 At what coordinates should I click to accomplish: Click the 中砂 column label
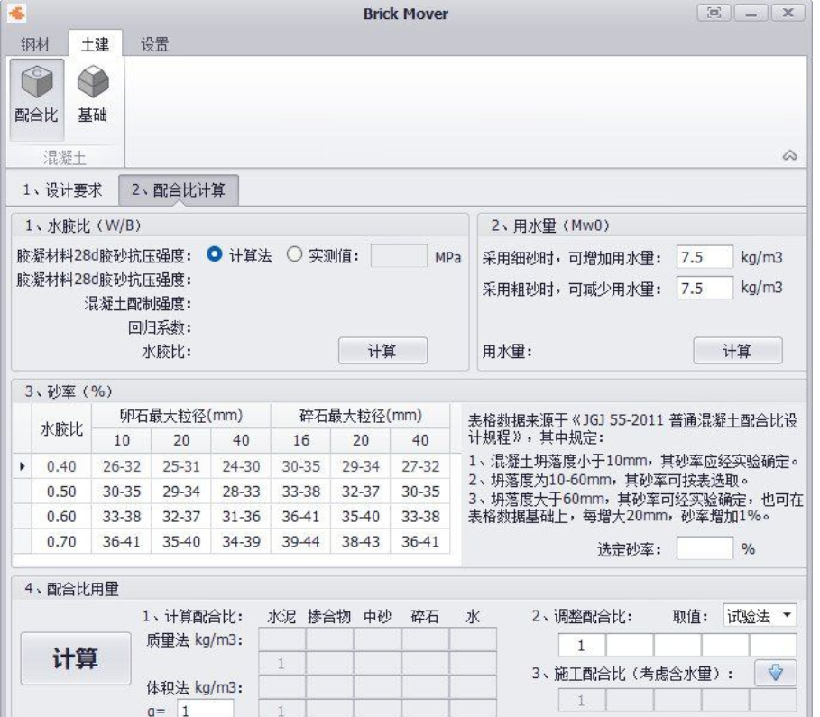tap(377, 617)
